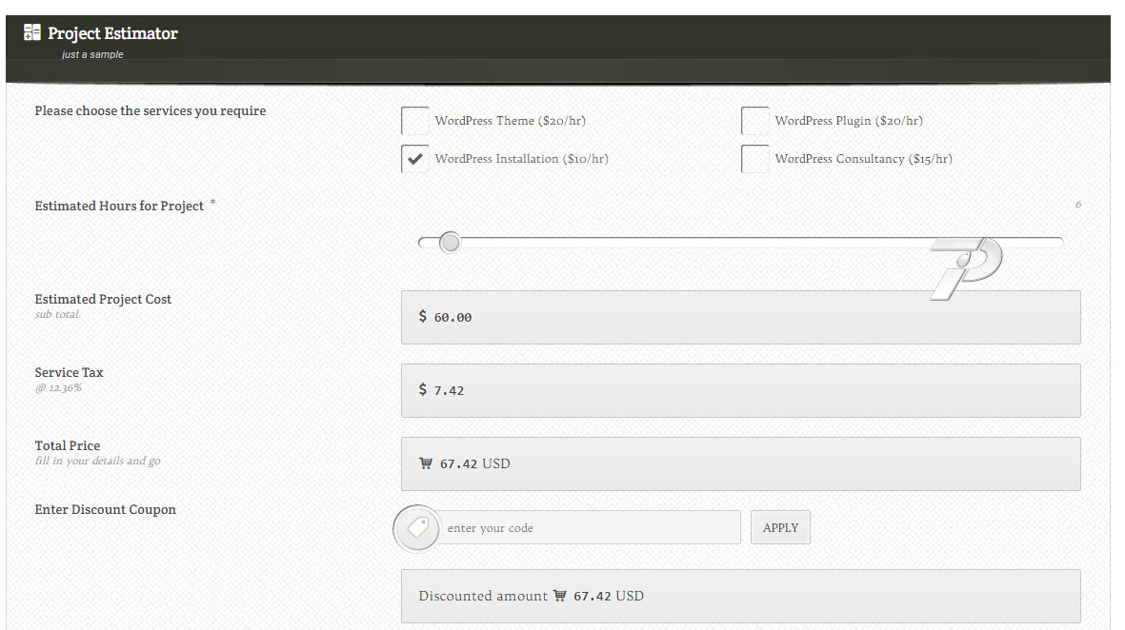Tick the WordPress Consultancy checkbox
Screen dimensions: 1125x630
pos(754,159)
